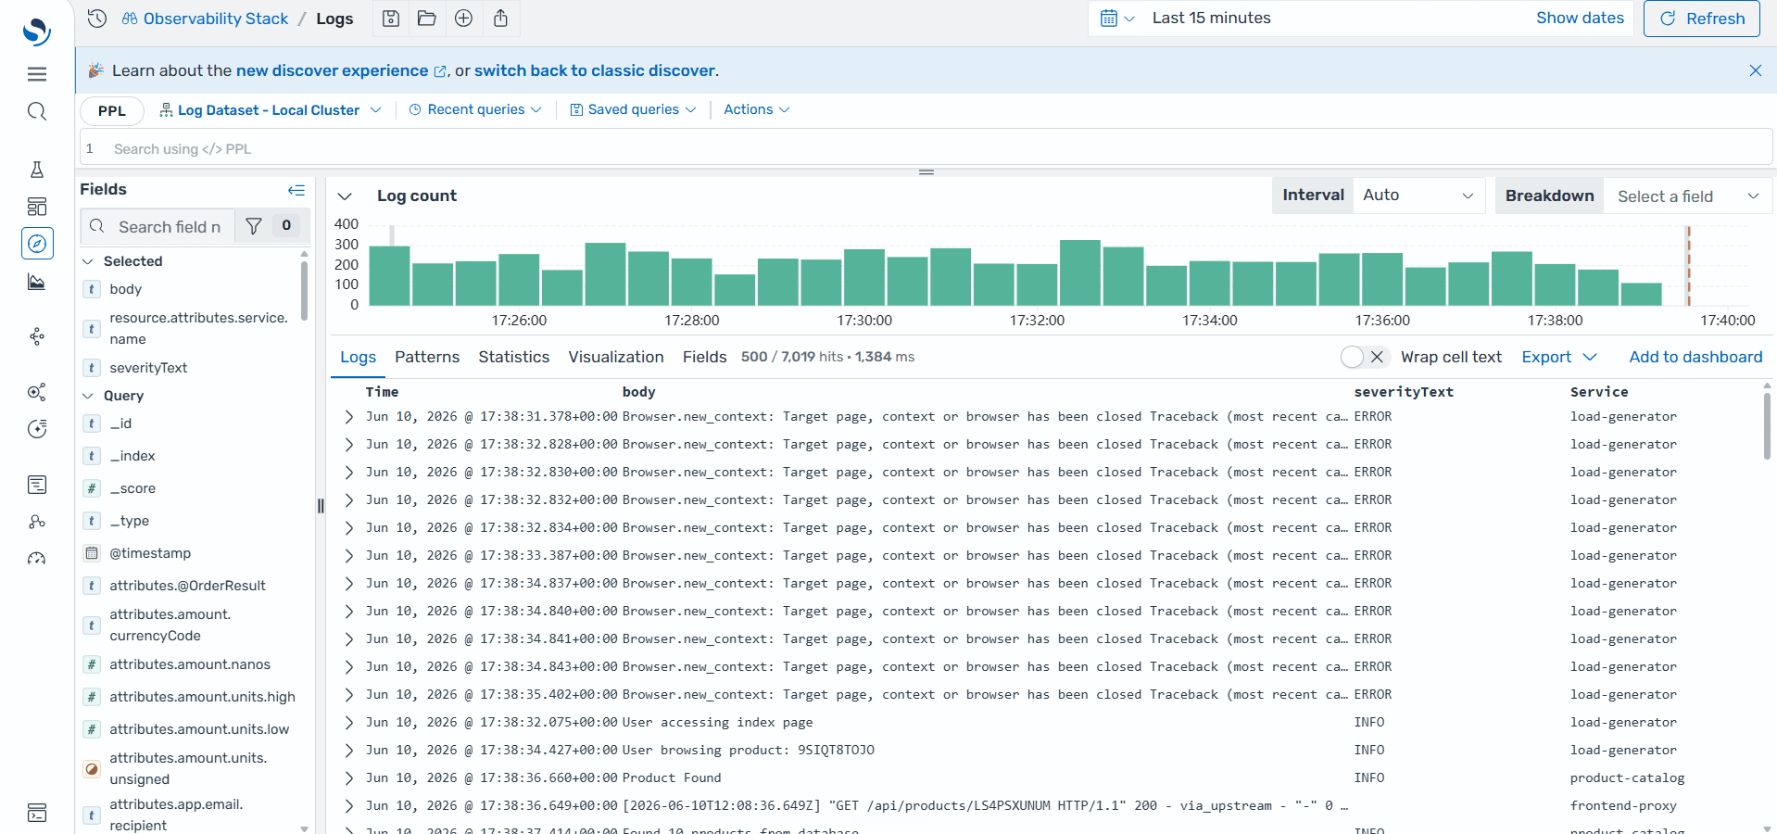
Task: Click Show dates link
Action: pyautogui.click(x=1580, y=19)
